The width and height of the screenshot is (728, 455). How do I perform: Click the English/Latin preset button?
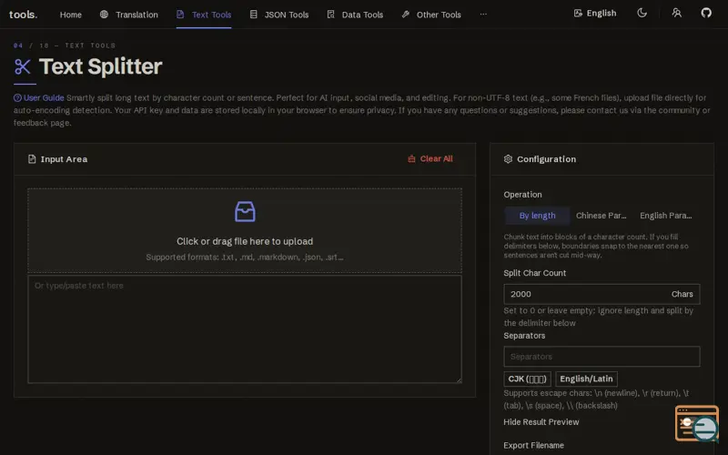click(586, 379)
